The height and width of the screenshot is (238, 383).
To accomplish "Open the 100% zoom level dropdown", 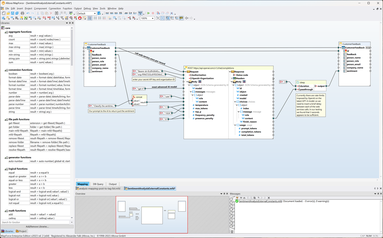I will [x=152, y=18].
